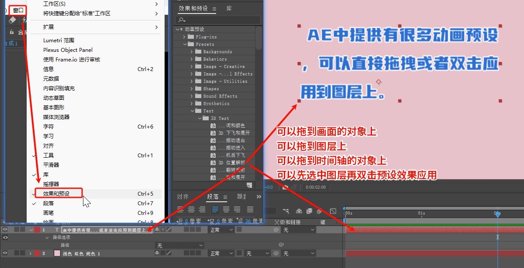Expand the Image - Creative folder

pyautogui.click(x=192, y=67)
